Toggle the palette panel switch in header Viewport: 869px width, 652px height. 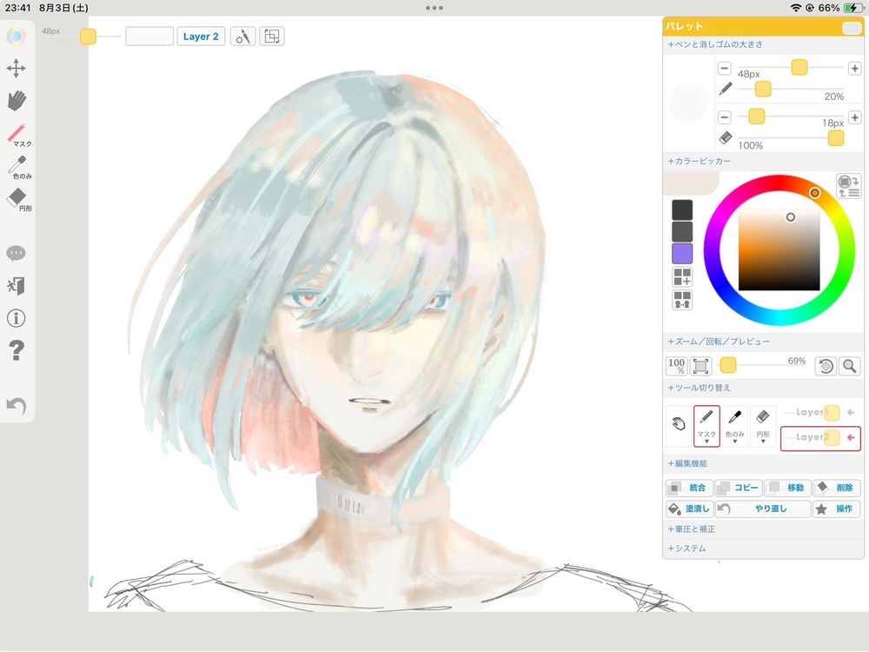tap(851, 28)
